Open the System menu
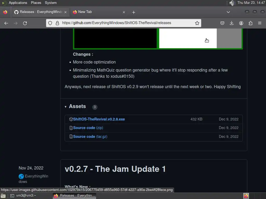The width and height of the screenshot is (266, 199). tap(51, 3)
